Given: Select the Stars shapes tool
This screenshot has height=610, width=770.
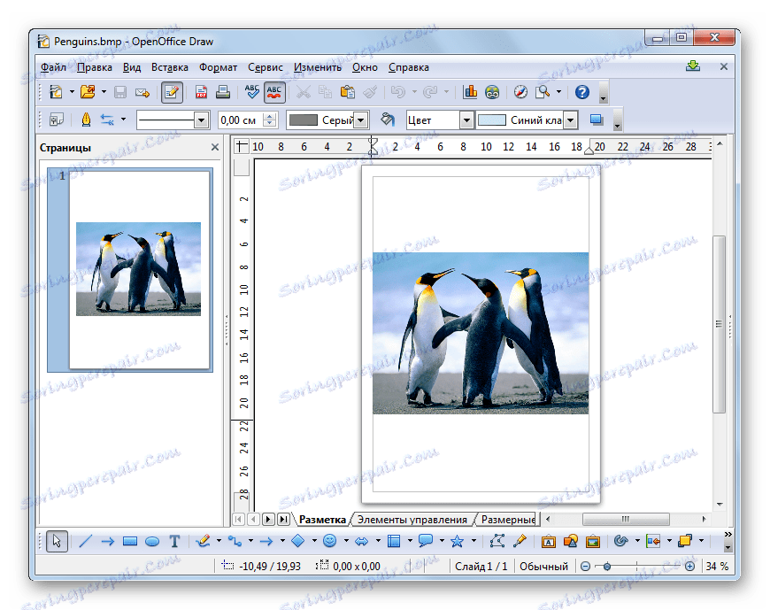Looking at the screenshot, I should point(458,541).
